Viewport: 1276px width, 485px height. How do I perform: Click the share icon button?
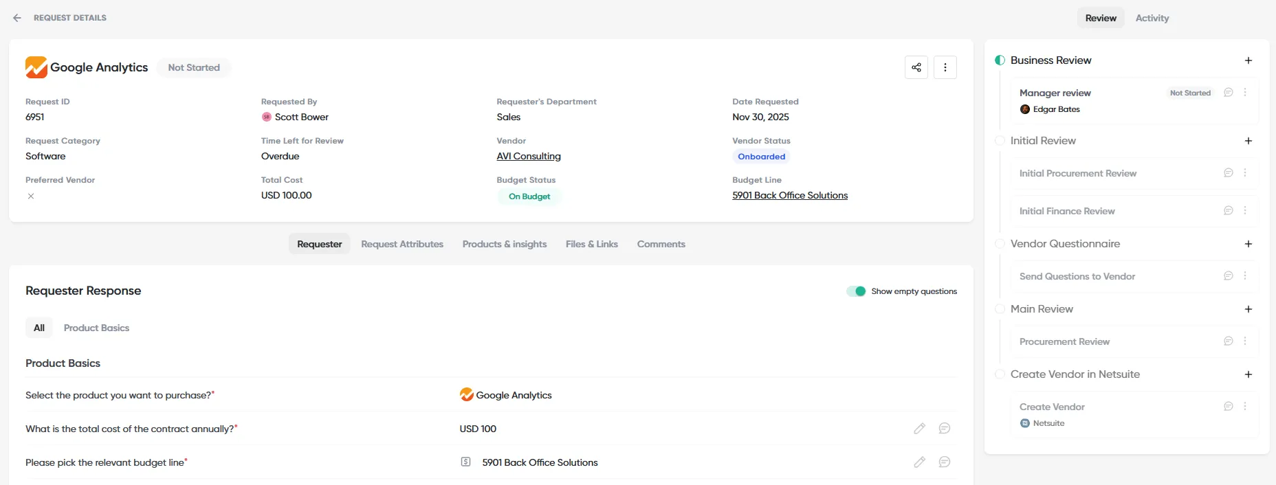pyautogui.click(x=916, y=67)
